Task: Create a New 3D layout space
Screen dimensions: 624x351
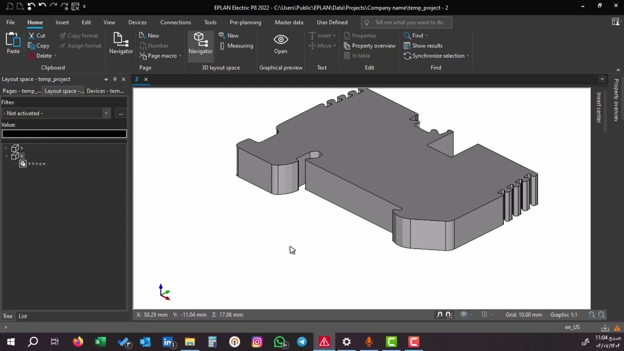Action: click(x=229, y=36)
